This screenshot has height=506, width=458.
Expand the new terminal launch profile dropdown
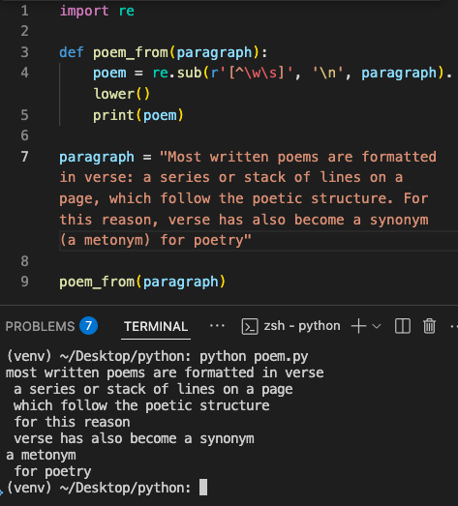coord(377,326)
